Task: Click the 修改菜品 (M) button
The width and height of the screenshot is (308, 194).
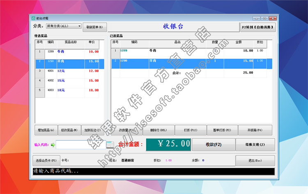Action: coord(69,130)
